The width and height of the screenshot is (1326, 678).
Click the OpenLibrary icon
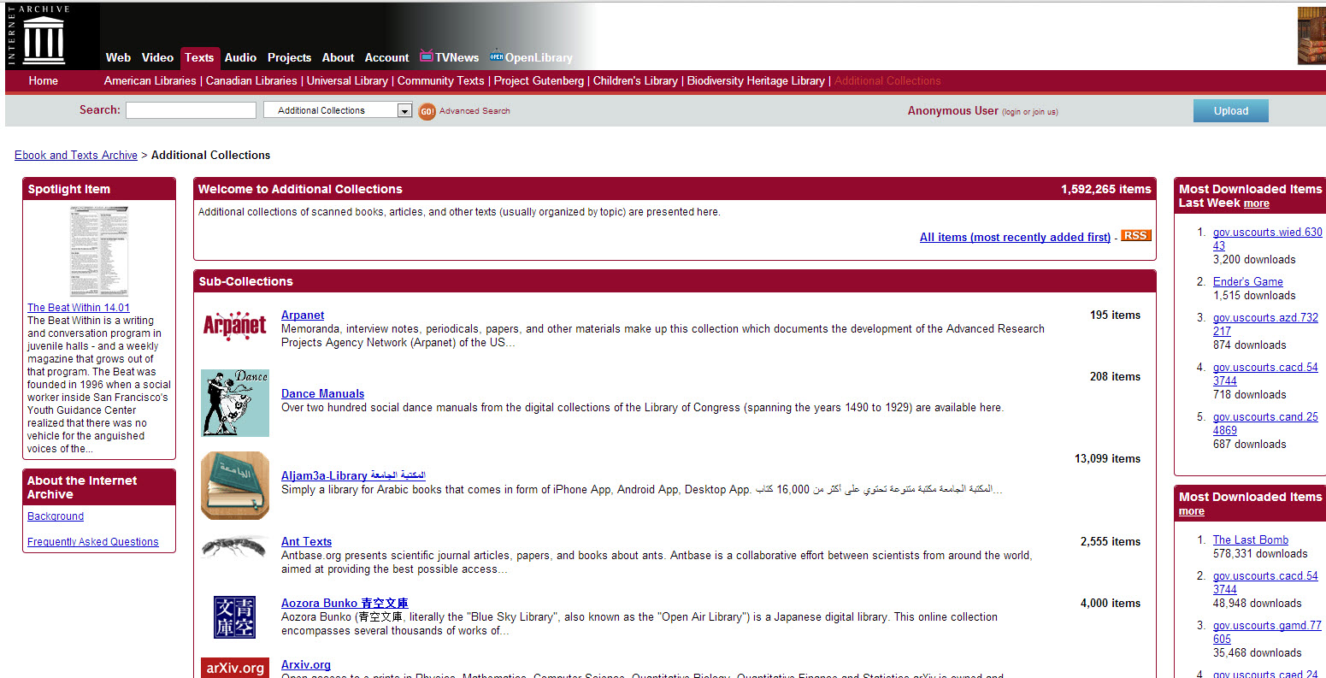(496, 57)
